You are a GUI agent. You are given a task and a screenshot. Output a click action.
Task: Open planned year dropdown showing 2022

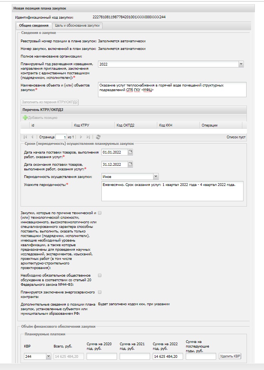point(241,64)
